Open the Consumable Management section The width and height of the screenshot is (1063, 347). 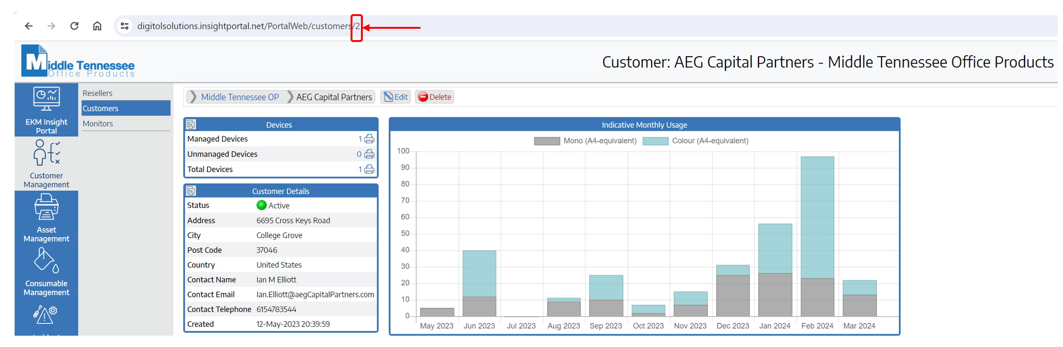tap(46, 272)
